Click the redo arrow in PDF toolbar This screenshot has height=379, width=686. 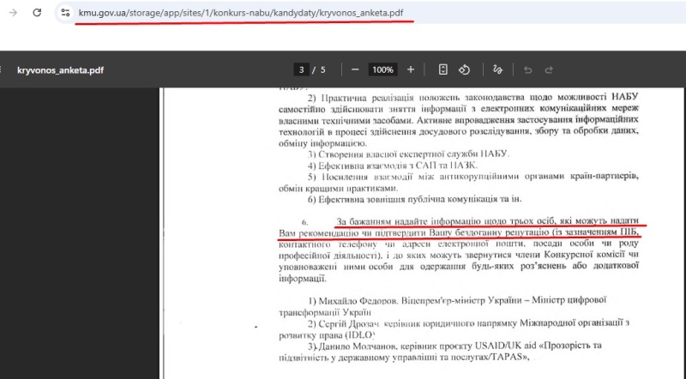549,70
